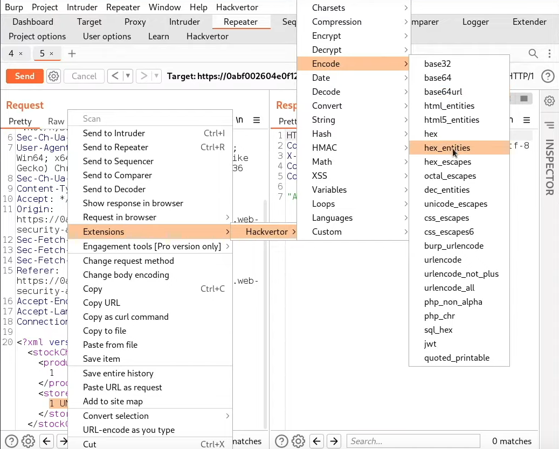Switch to the Logger tab

click(x=475, y=22)
